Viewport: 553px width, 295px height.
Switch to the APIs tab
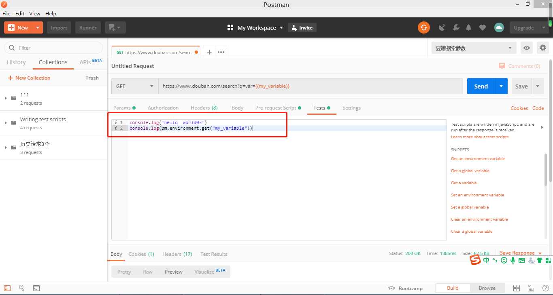click(91, 62)
